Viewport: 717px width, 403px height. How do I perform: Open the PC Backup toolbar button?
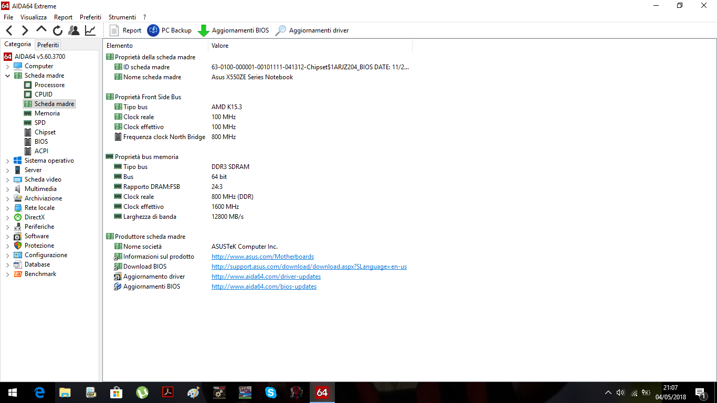pos(170,30)
